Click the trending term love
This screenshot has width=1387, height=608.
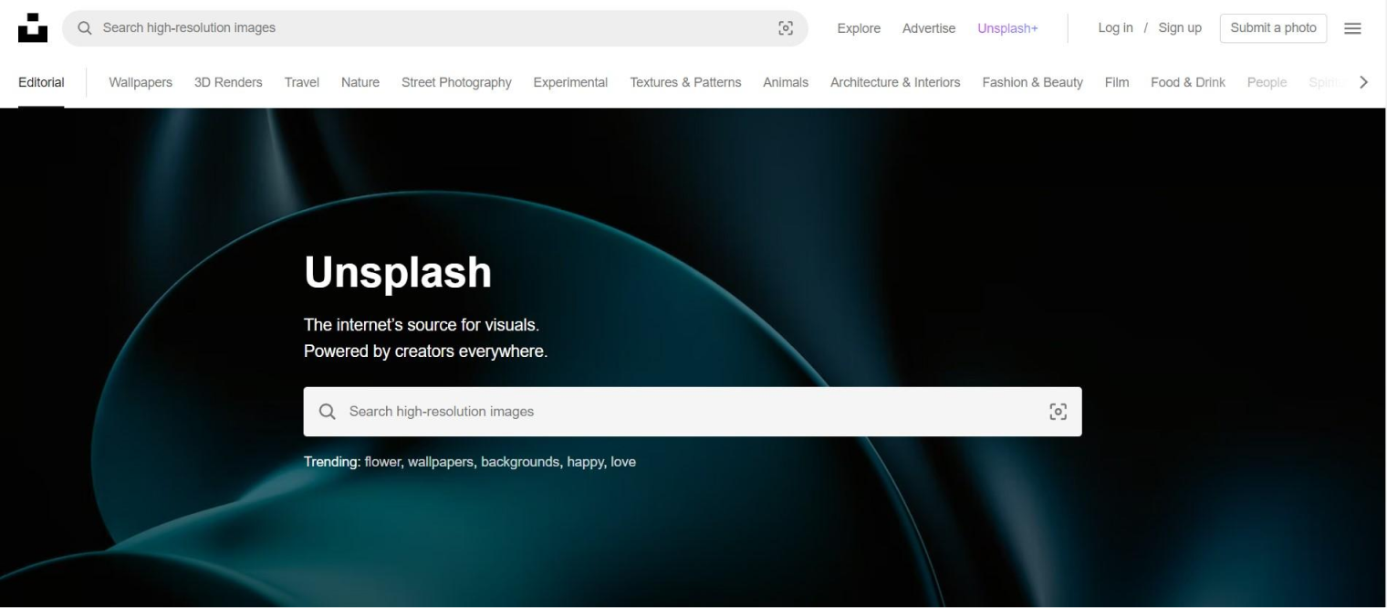pos(623,462)
